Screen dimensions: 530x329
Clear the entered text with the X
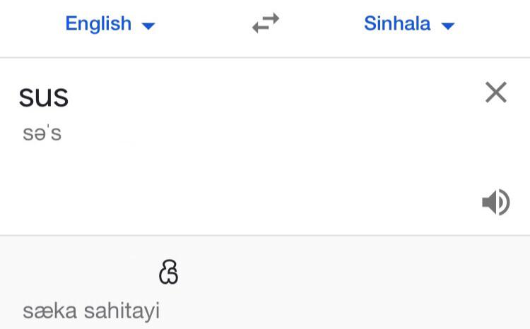tap(496, 92)
